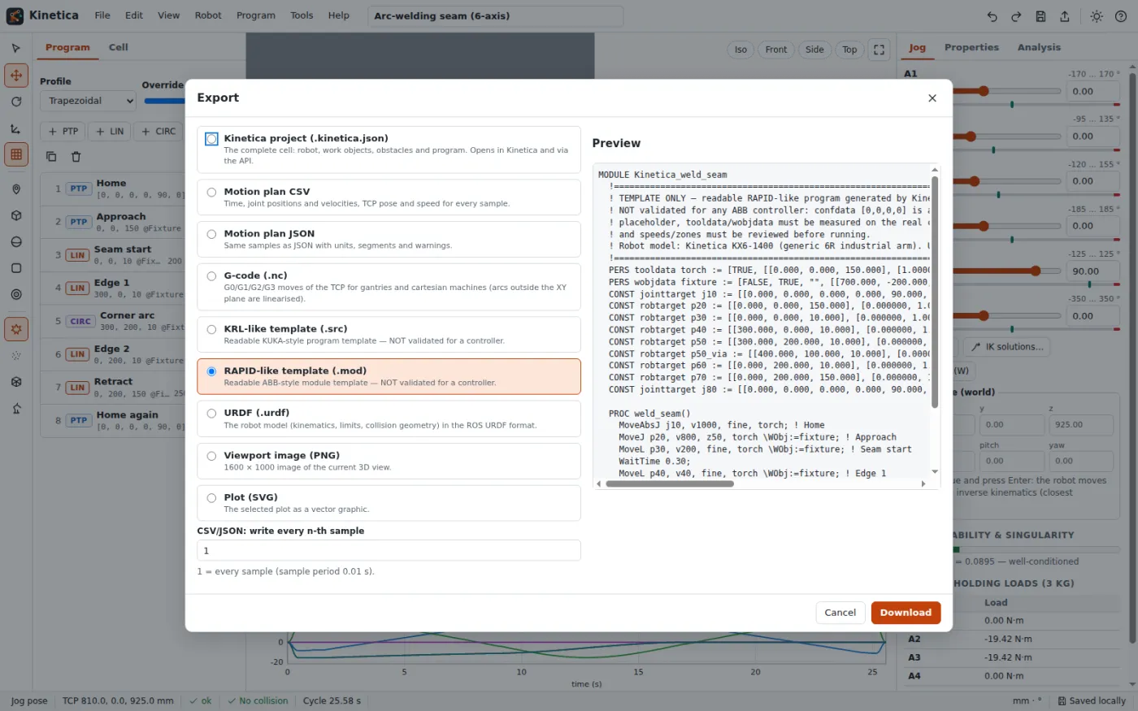
Task: Click the concentric target icon
Action: [x=15, y=294]
